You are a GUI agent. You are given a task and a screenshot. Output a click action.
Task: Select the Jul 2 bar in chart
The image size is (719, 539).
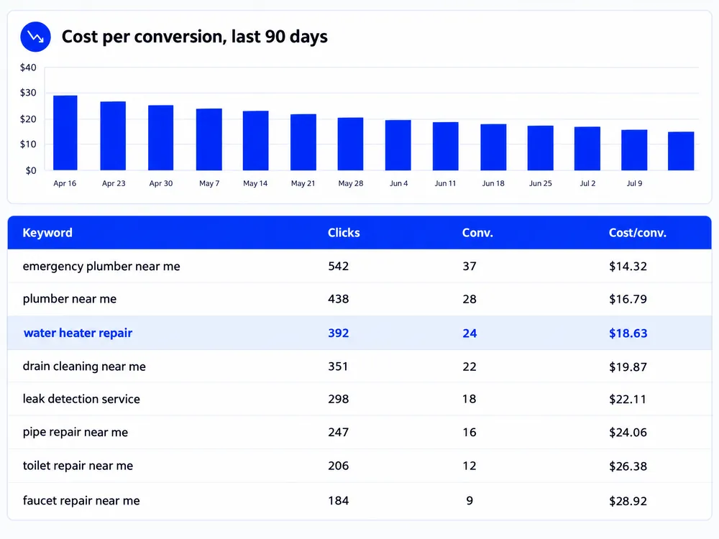click(x=587, y=149)
